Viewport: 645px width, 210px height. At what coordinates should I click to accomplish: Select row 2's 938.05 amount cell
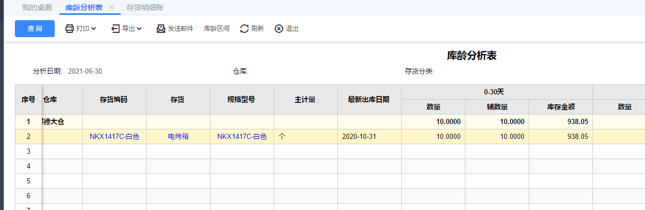tap(561, 136)
